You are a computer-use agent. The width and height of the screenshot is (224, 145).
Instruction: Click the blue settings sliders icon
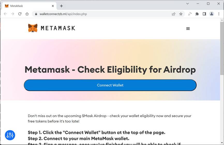pos(10,135)
